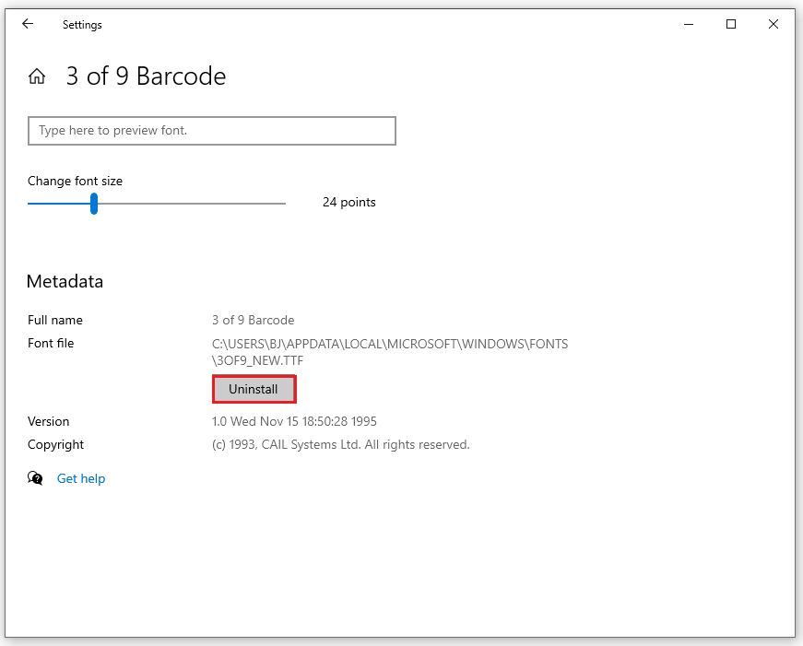Viewport: 803px width, 646px height.
Task: Maximize the Settings window
Action: click(731, 25)
